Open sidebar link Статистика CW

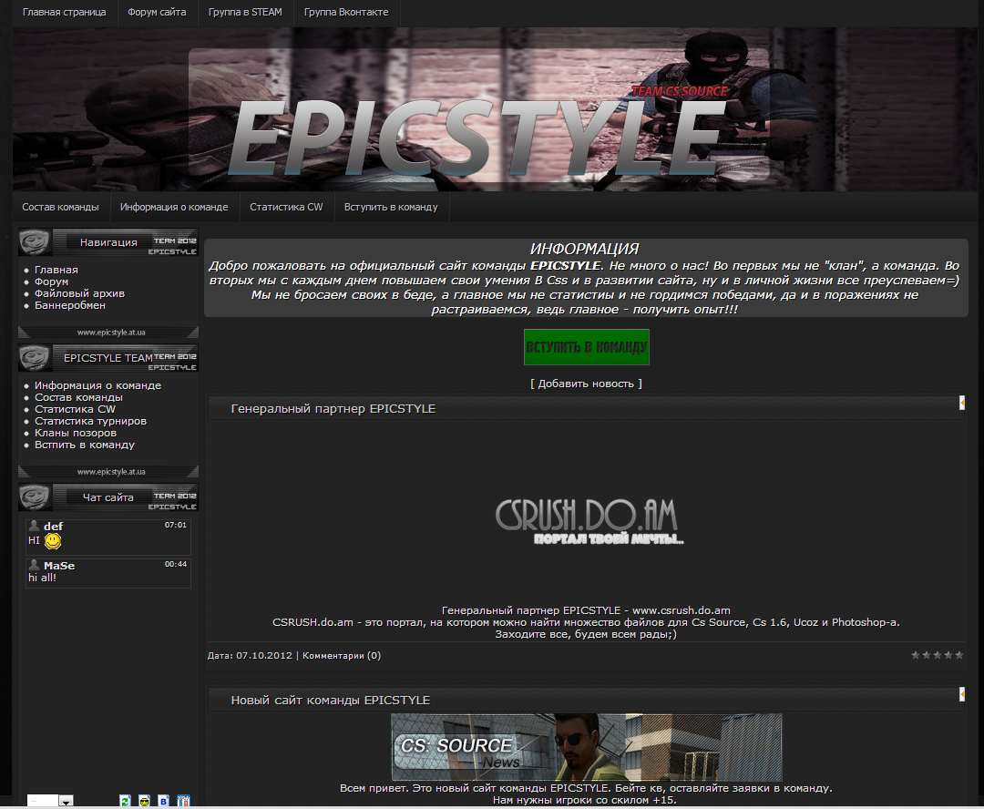(x=75, y=409)
